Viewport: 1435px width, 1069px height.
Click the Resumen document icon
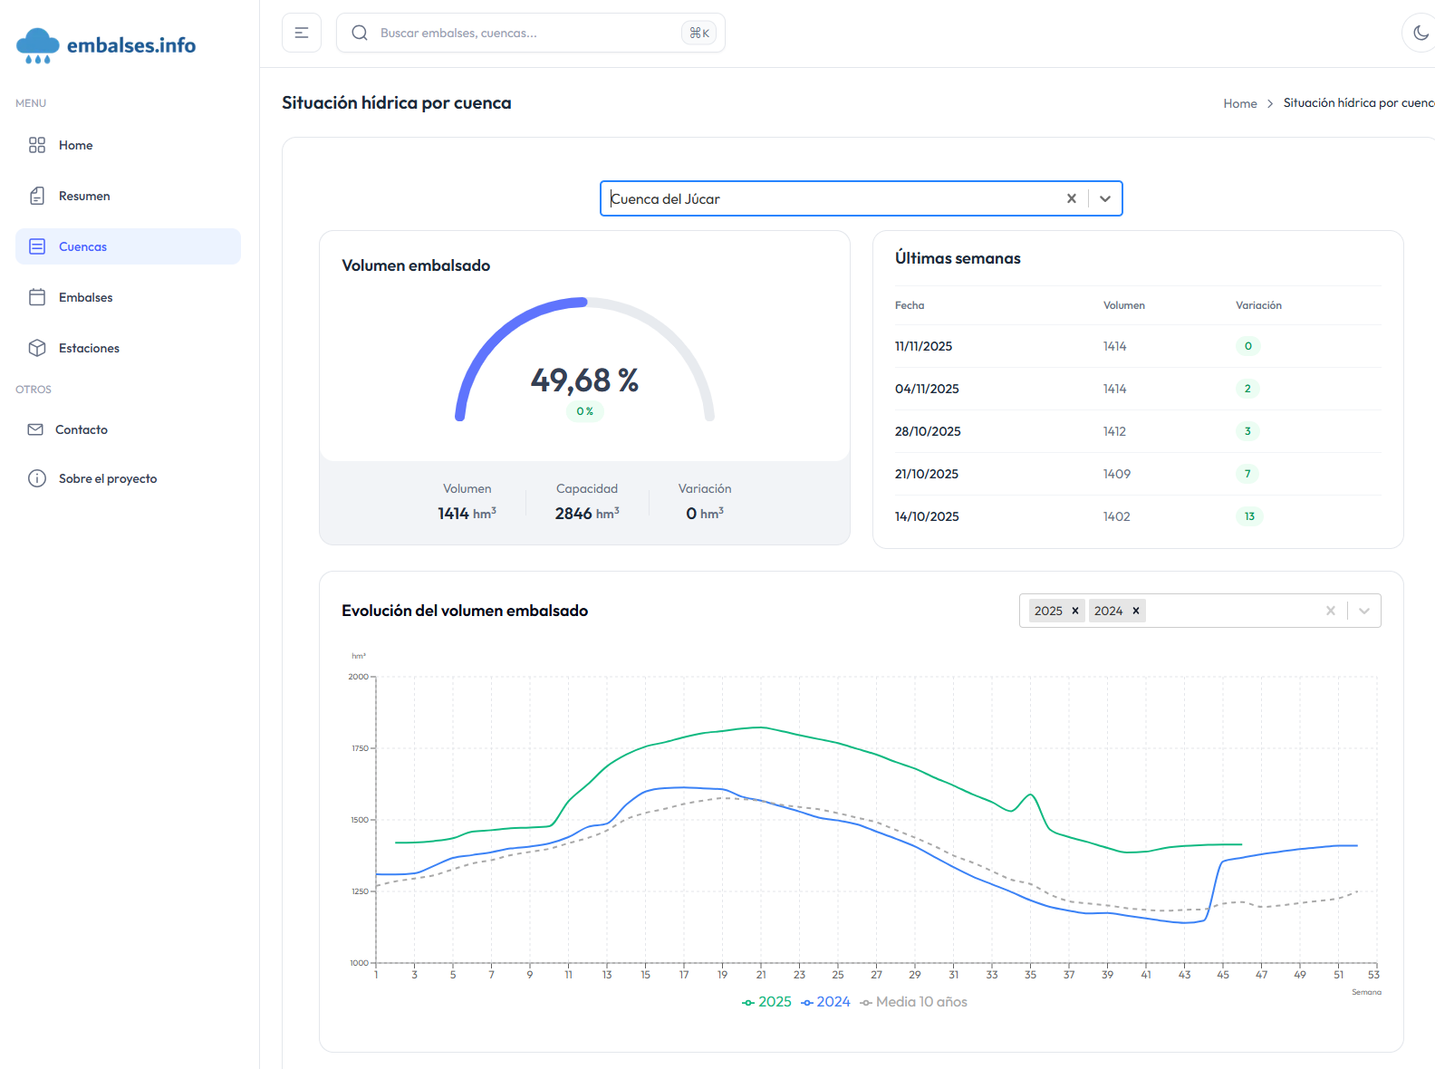pyautogui.click(x=37, y=196)
